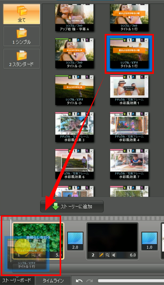164x285 pixels.
Task: Click magnifier icon on scene 2
Action: point(108,255)
